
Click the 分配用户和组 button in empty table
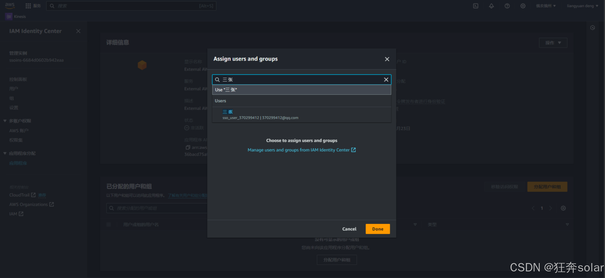[337, 260]
